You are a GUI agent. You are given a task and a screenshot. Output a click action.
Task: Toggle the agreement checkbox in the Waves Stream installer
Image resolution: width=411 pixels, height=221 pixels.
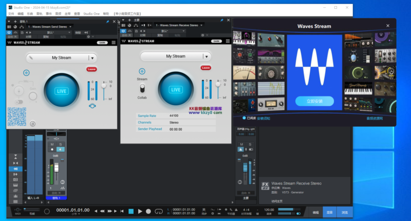(x=244, y=118)
